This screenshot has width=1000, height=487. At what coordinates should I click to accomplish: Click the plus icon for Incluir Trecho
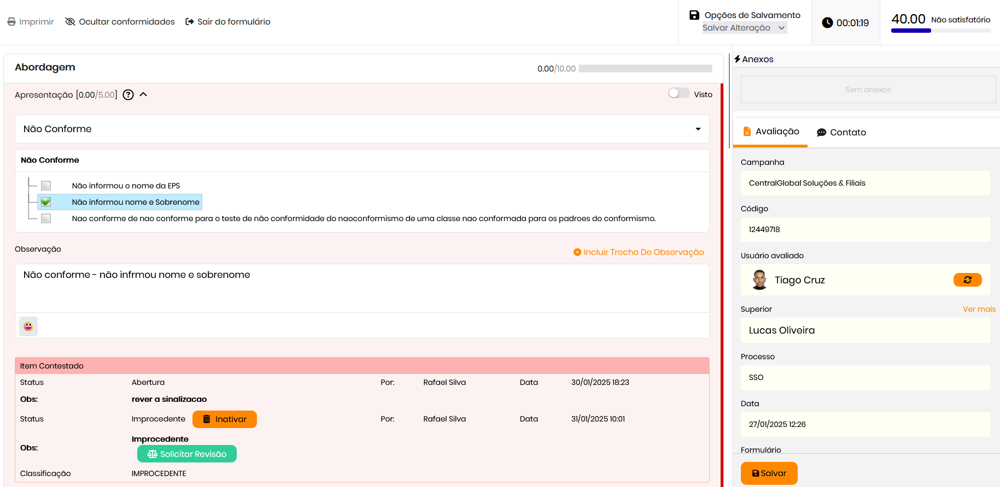coord(577,252)
